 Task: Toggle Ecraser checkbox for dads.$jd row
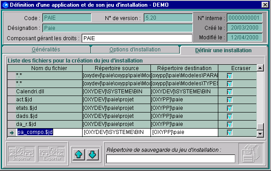tap(229, 116)
